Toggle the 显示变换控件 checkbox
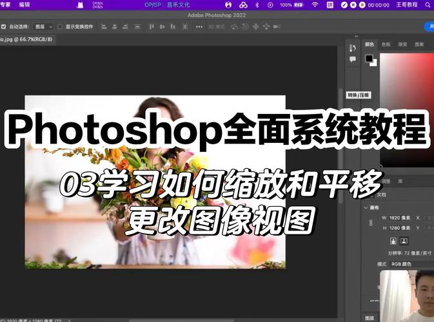This screenshot has width=434, height=322. coord(60,26)
